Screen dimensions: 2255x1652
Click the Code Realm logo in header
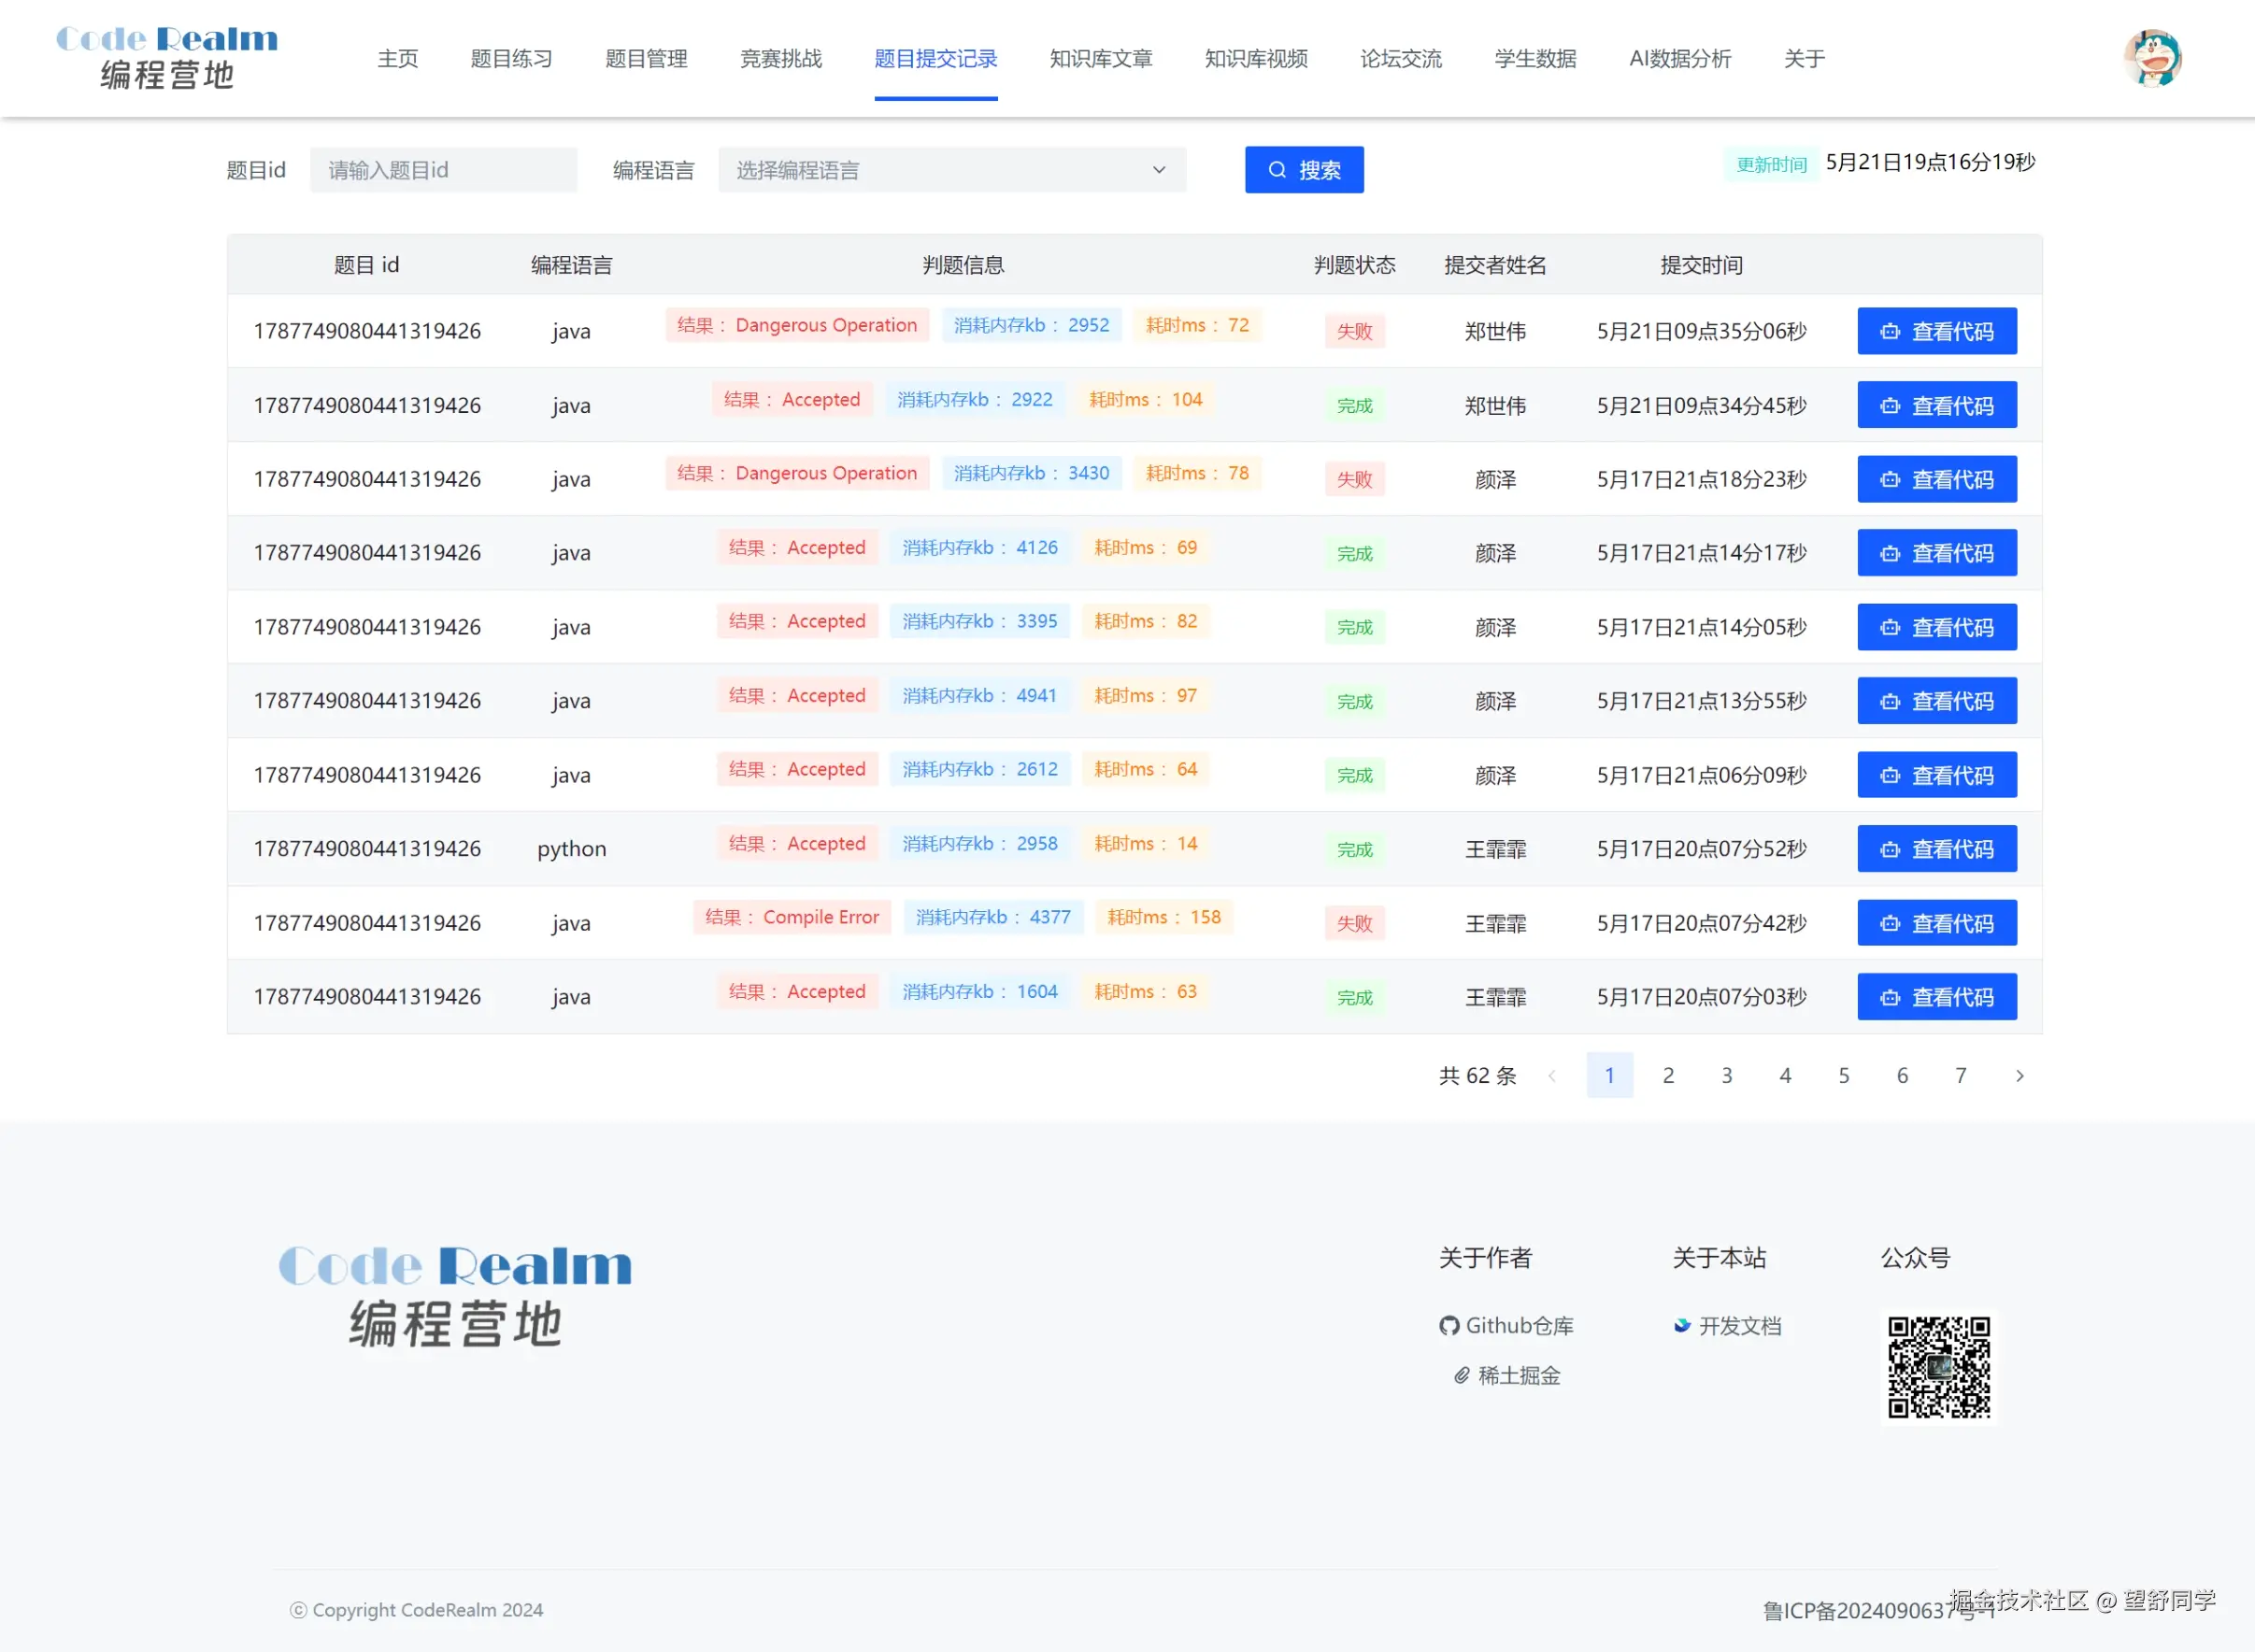pyautogui.click(x=167, y=58)
